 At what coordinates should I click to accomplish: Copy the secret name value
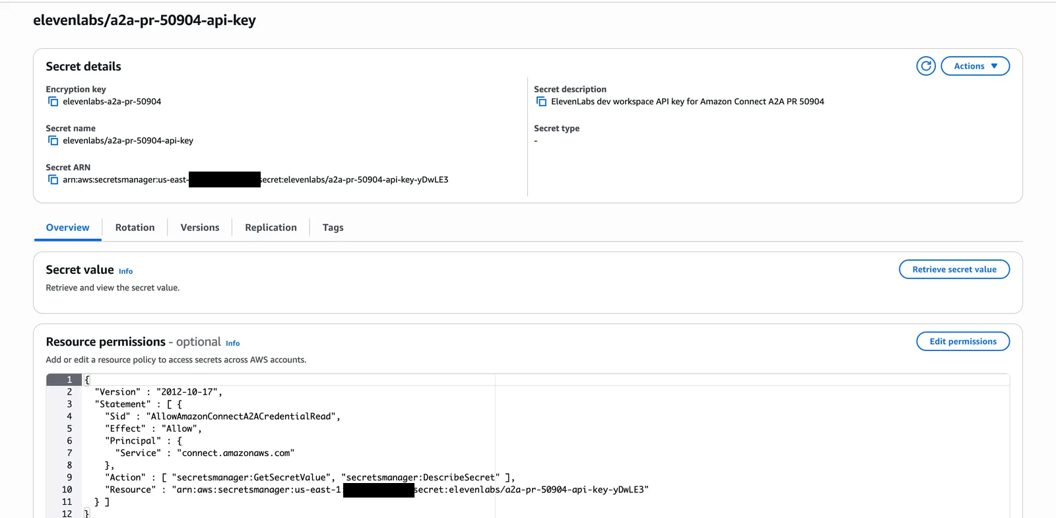pyautogui.click(x=53, y=141)
